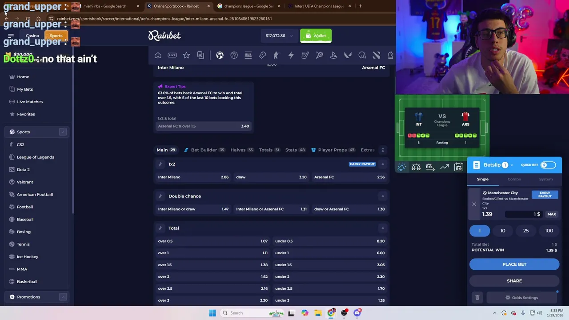Viewport: 569px width, 320px height.
Task: Toggle the Quick Bet switch
Action: [x=548, y=165]
